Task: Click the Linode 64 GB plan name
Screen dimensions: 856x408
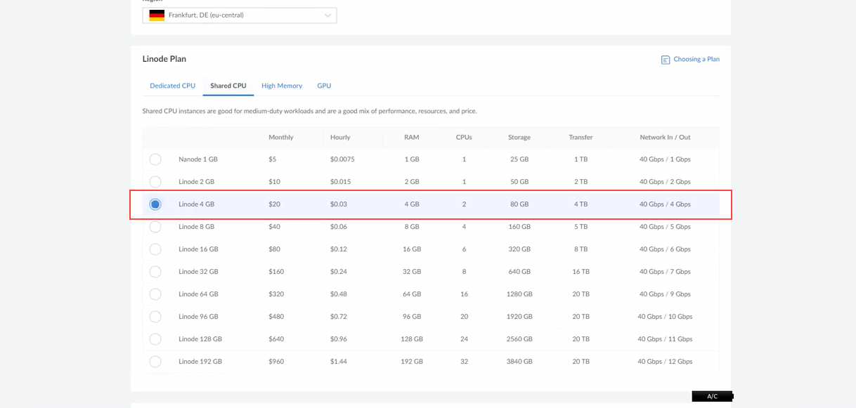Action: coord(198,294)
